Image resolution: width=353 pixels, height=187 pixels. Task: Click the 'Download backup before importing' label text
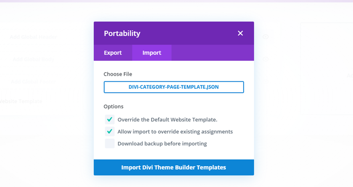162,144
